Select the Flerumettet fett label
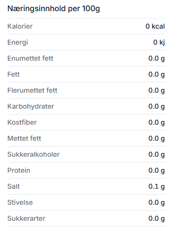Viewport: 176px width, 230px height. [32, 90]
